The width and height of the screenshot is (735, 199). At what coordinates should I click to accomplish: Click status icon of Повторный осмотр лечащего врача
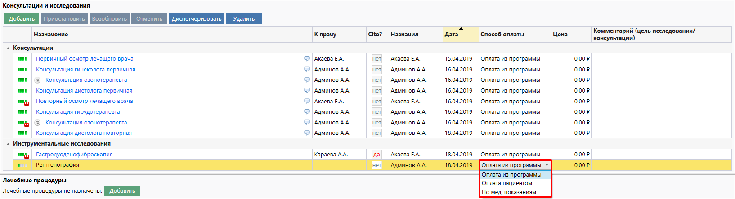point(22,102)
